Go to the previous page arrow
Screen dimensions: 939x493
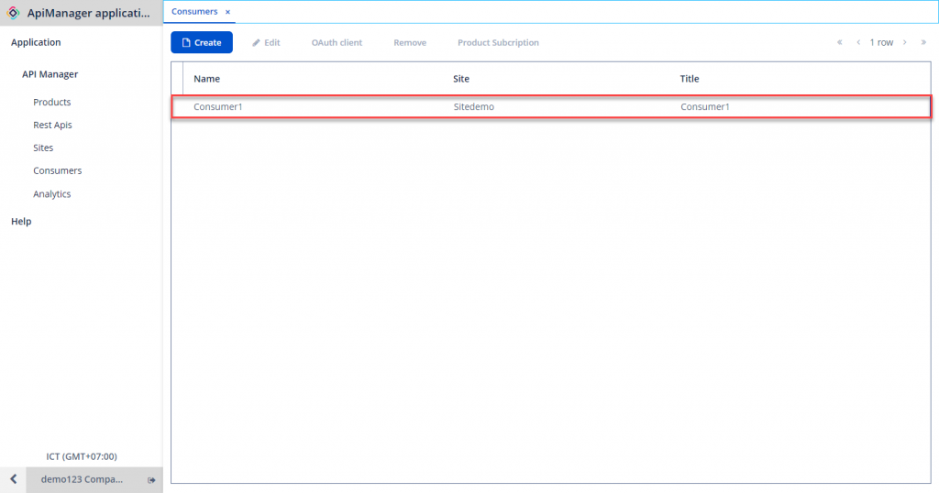coord(858,42)
